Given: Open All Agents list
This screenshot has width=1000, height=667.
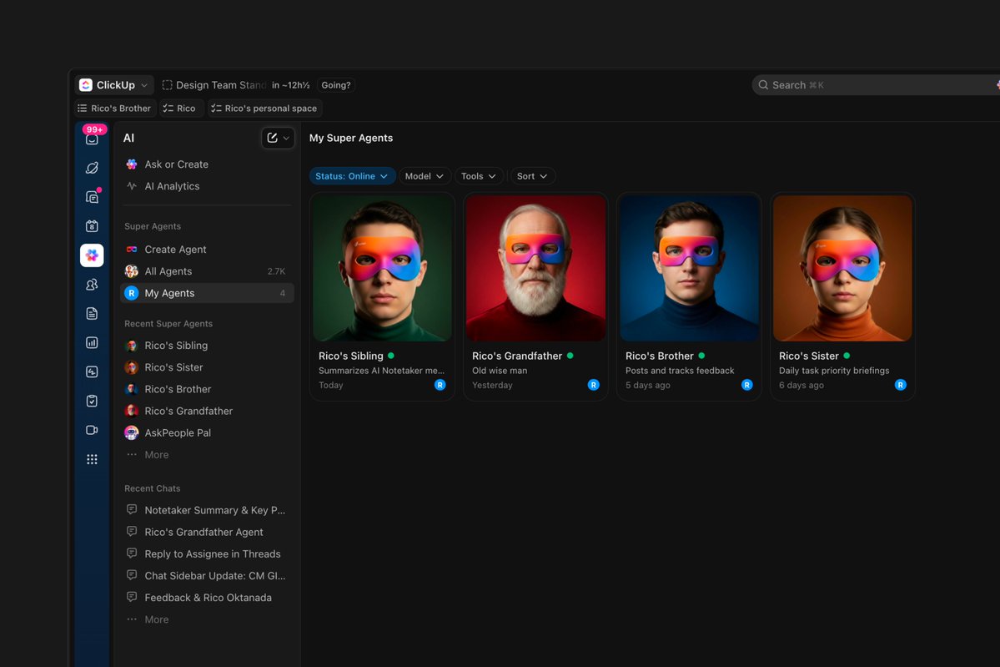Looking at the screenshot, I should [208, 271].
